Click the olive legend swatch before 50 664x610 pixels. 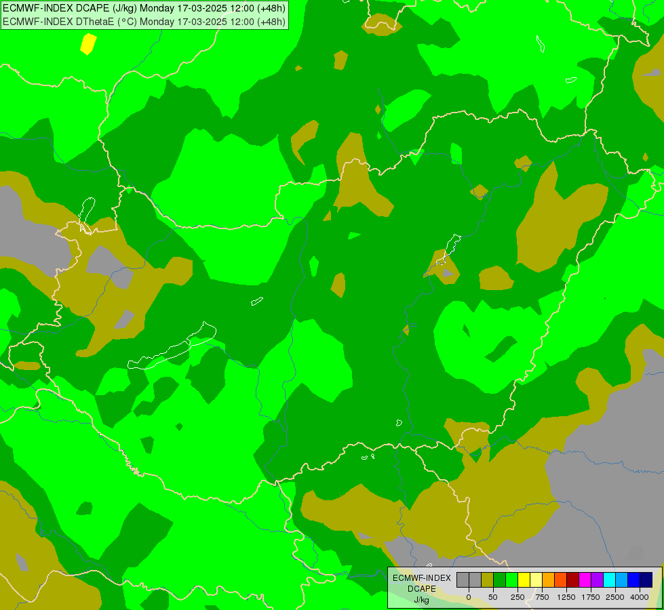[x=488, y=580]
